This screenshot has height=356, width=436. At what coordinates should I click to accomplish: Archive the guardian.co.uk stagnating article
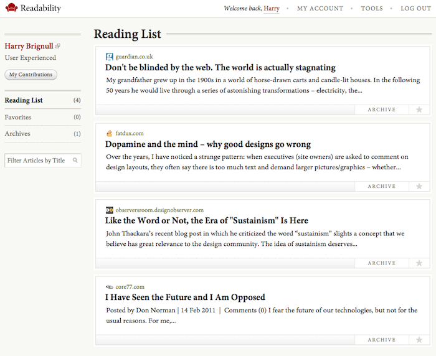pos(381,110)
